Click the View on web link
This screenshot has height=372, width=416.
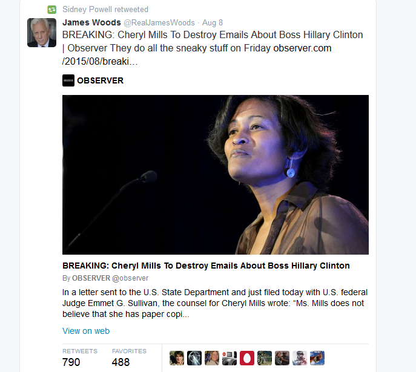(x=86, y=331)
